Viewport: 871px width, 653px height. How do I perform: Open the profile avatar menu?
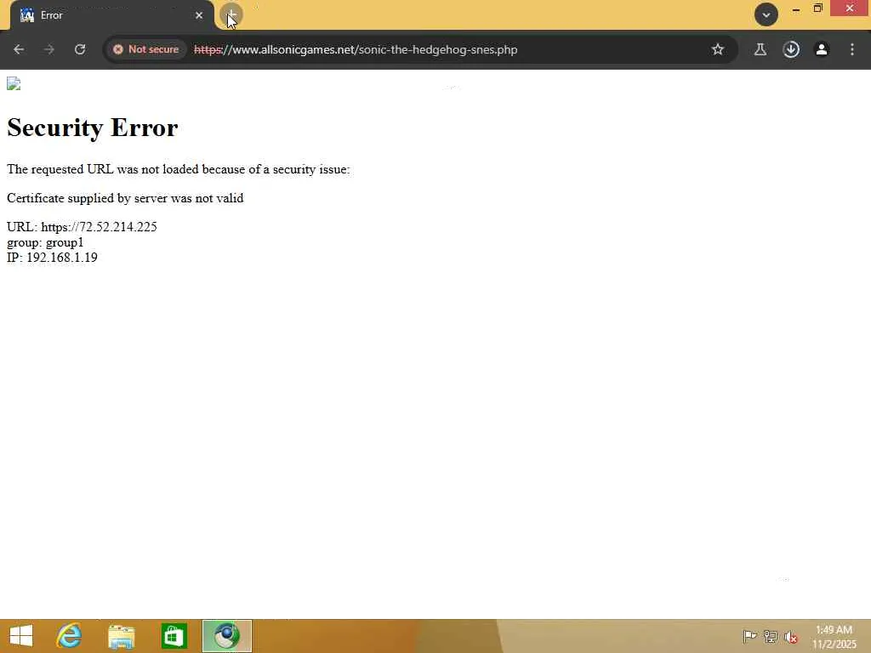[x=822, y=49]
